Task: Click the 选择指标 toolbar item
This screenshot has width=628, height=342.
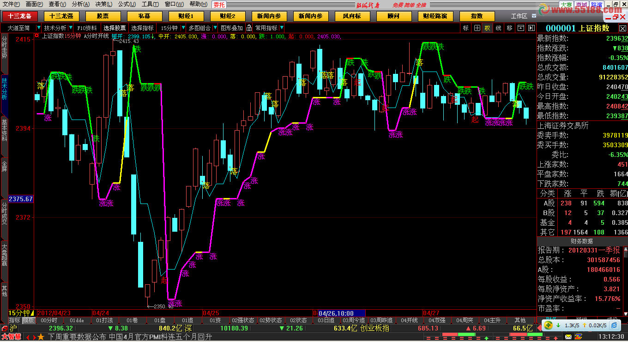Action: [143, 28]
